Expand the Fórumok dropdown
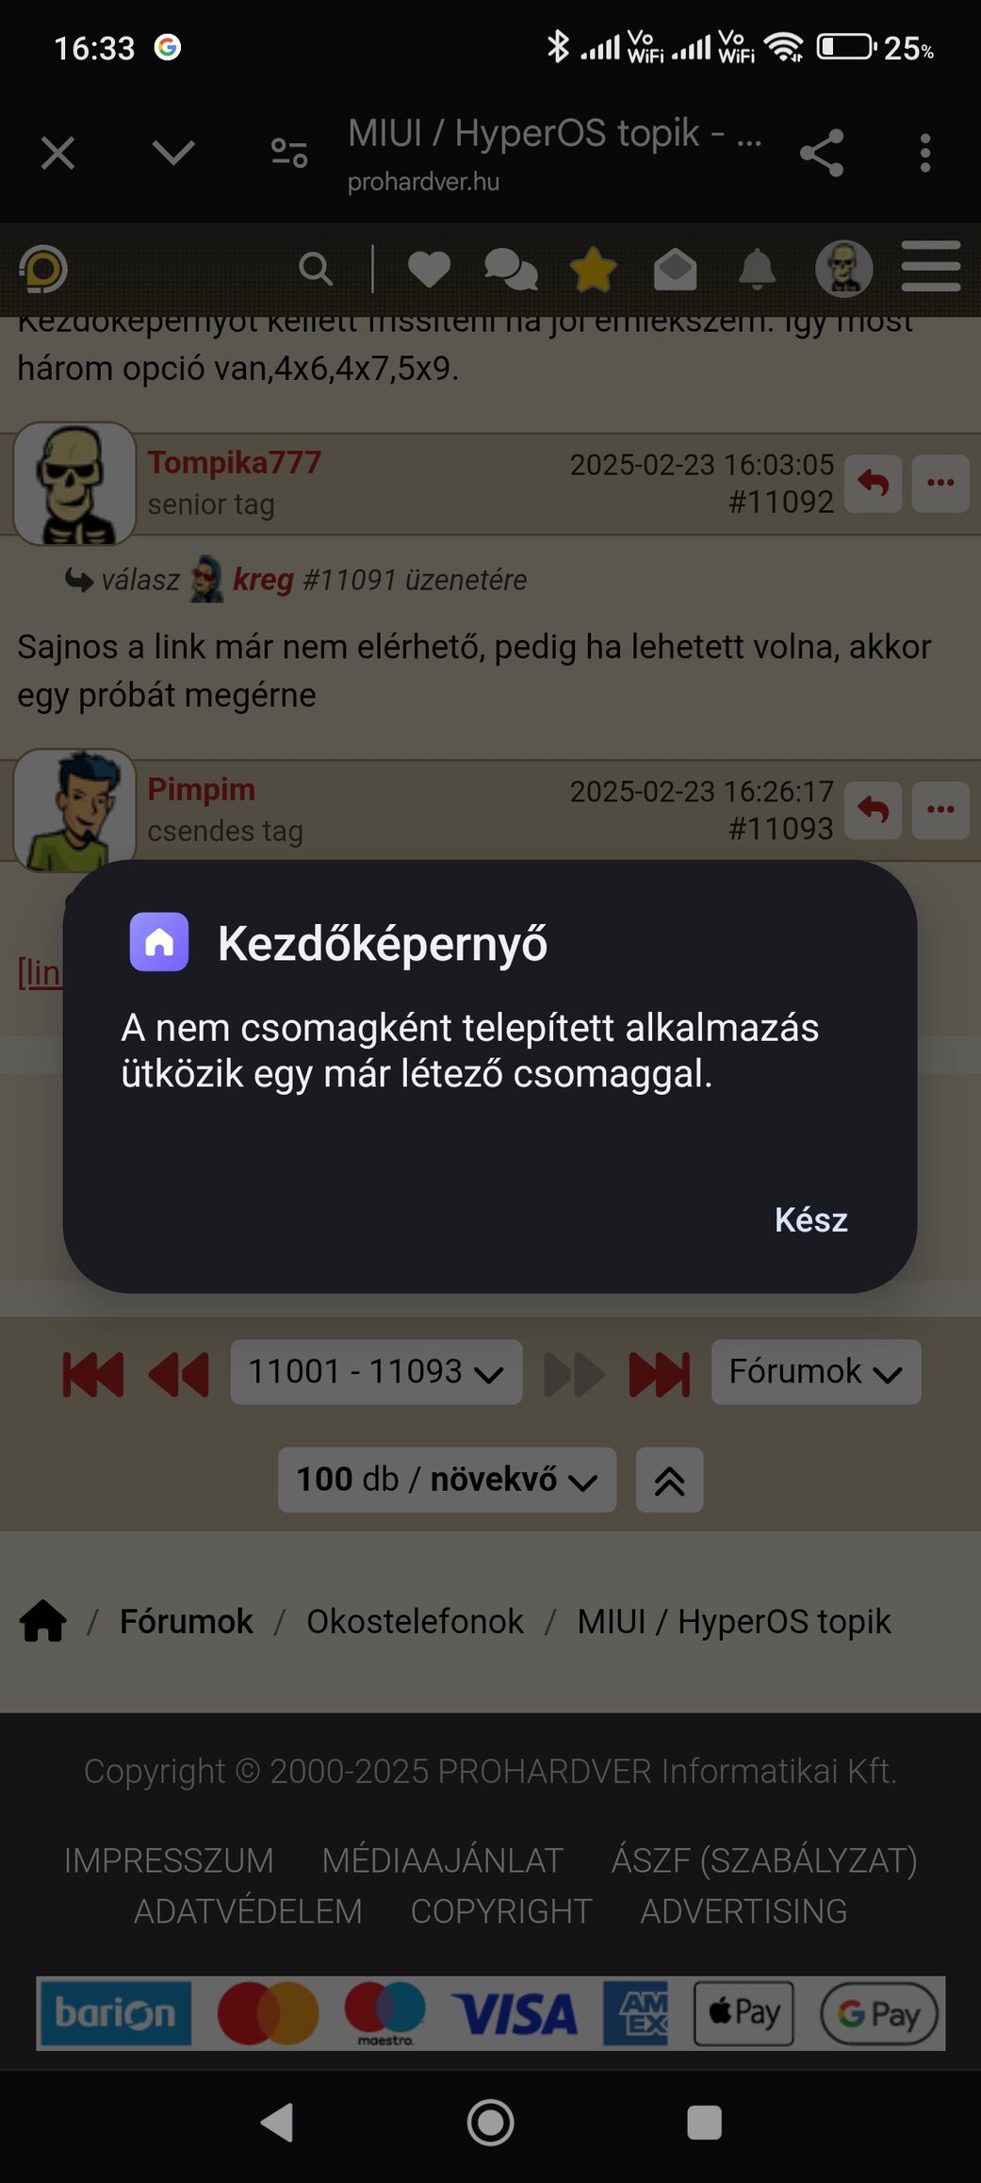 pos(816,1372)
